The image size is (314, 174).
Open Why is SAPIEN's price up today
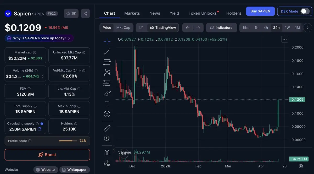pos(39,38)
